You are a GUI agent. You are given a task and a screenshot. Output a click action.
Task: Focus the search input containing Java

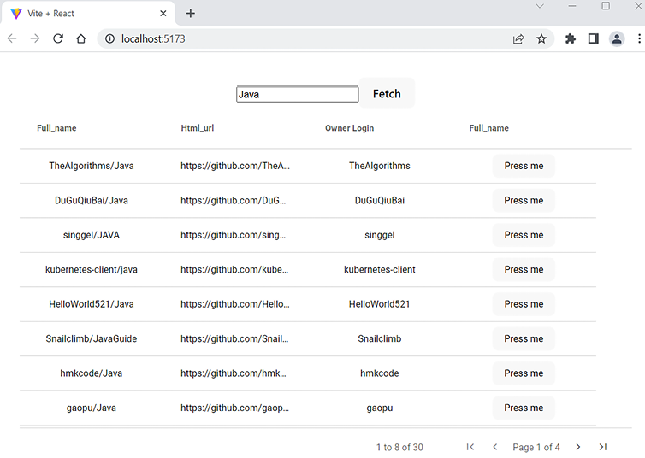click(297, 94)
